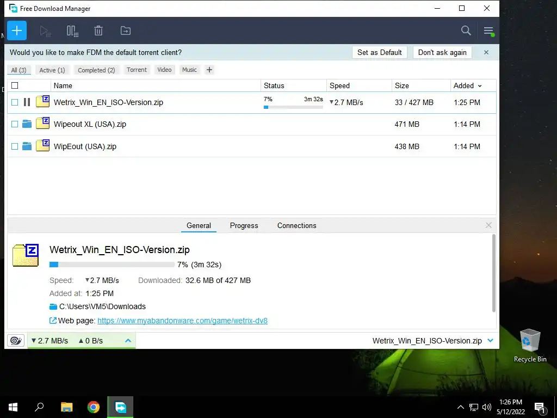Image resolution: width=557 pixels, height=418 pixels.
Task: Click Set as Default button
Action: point(379,52)
